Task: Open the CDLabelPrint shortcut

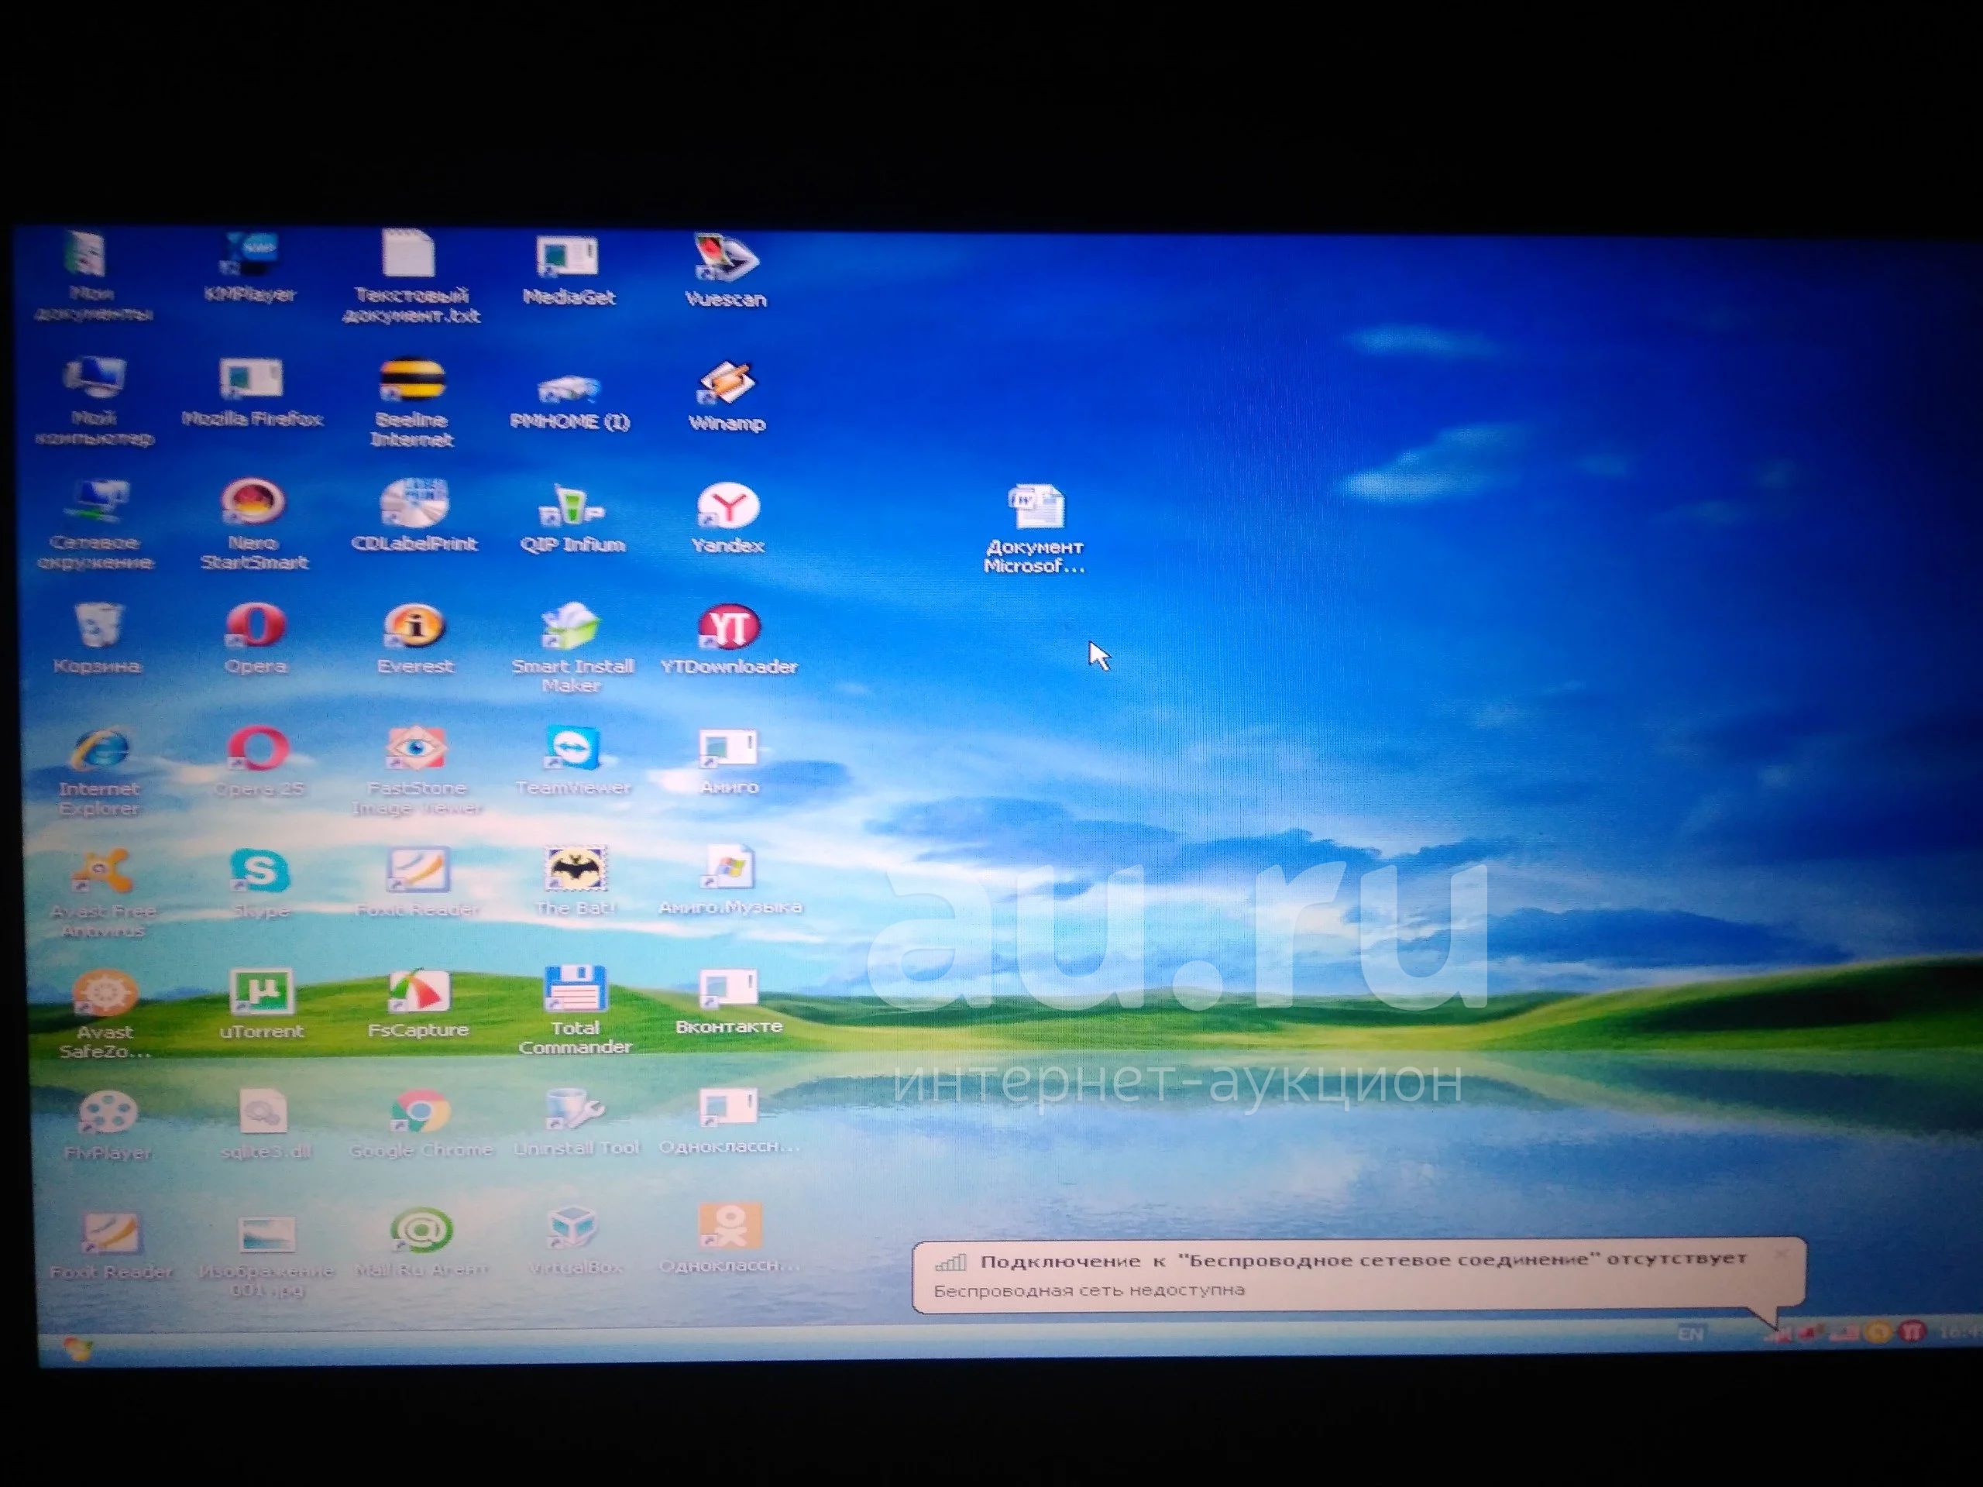Action: coord(414,515)
